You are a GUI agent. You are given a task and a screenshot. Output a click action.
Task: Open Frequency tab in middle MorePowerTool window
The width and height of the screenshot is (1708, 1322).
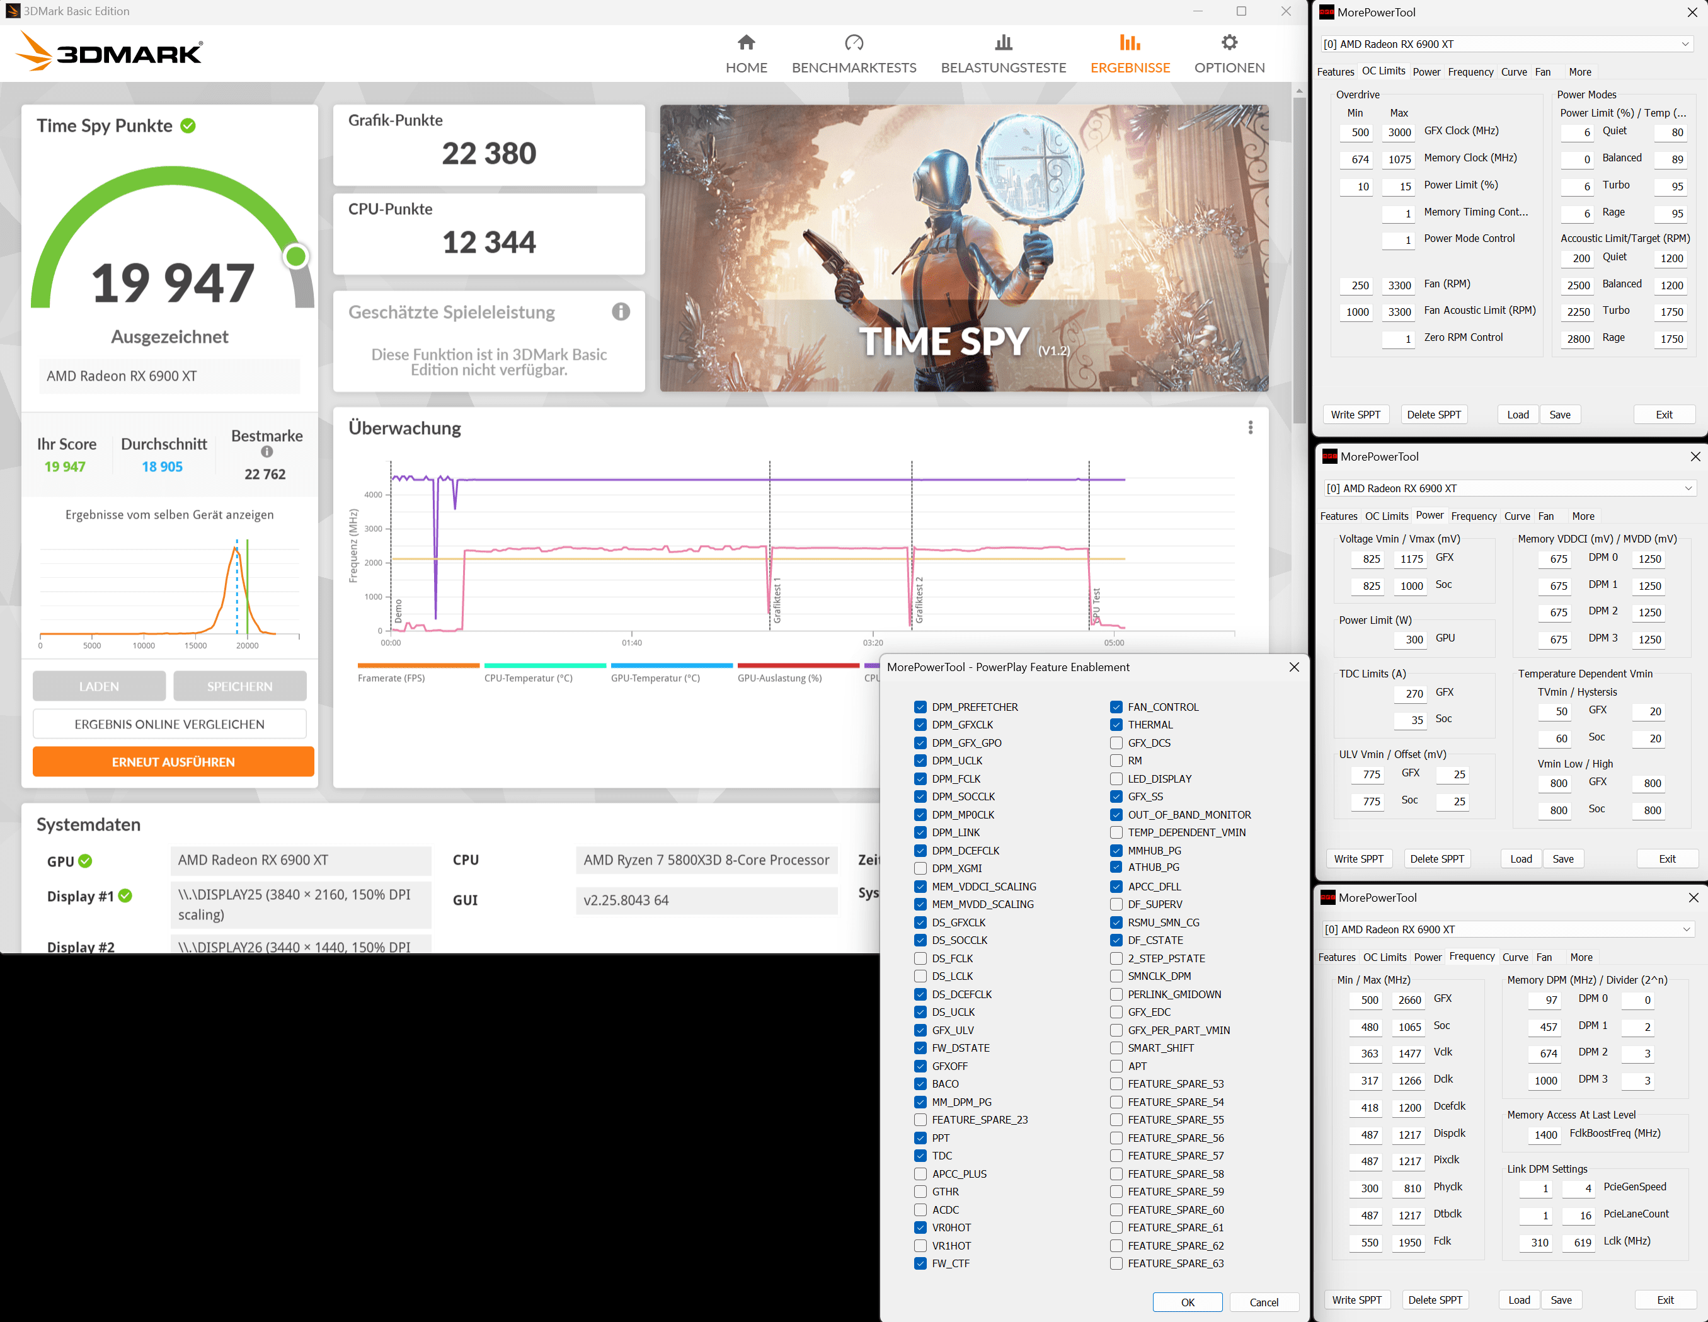(x=1474, y=516)
